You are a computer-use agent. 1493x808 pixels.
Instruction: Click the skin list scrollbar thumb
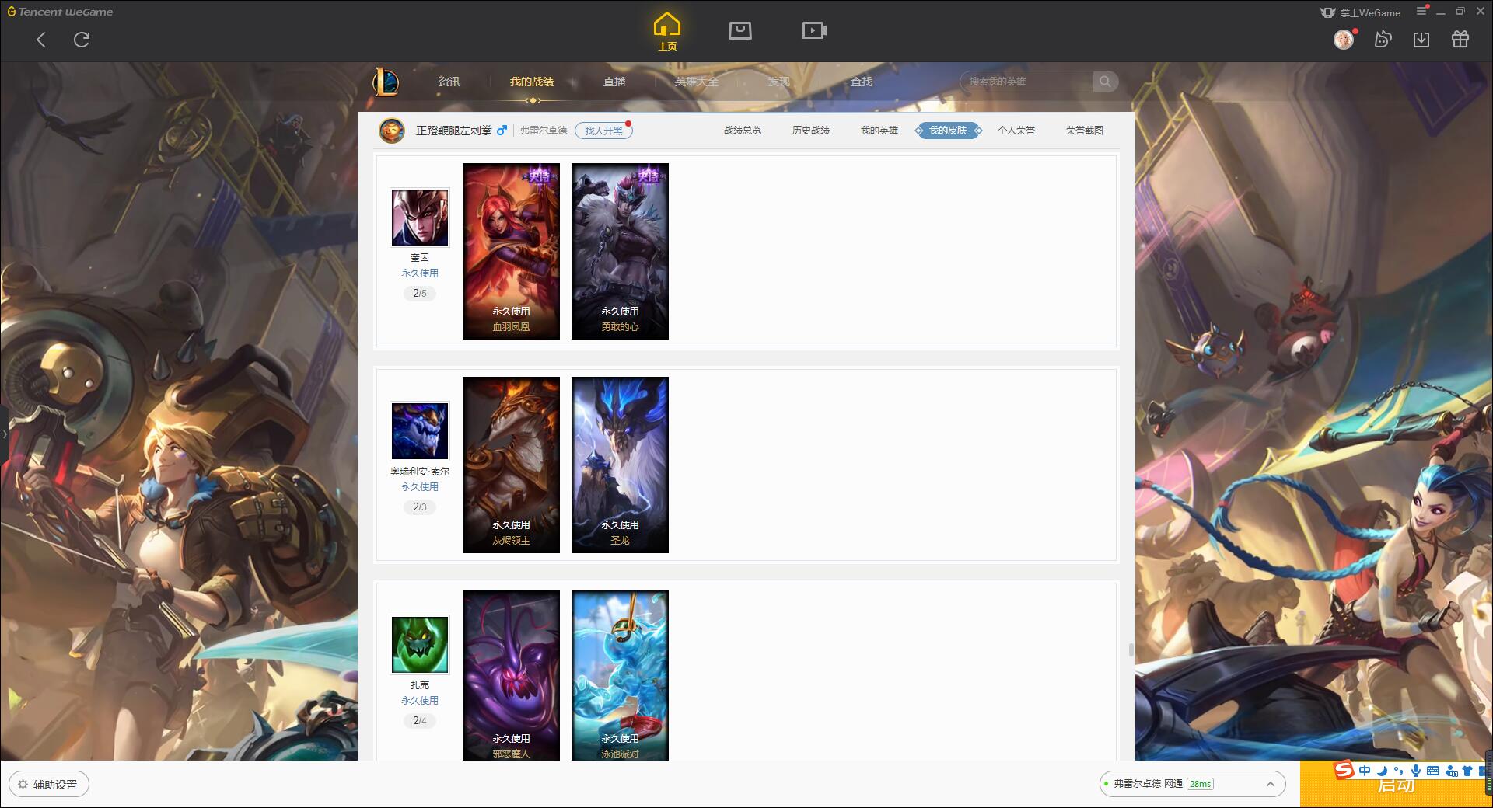point(1131,650)
